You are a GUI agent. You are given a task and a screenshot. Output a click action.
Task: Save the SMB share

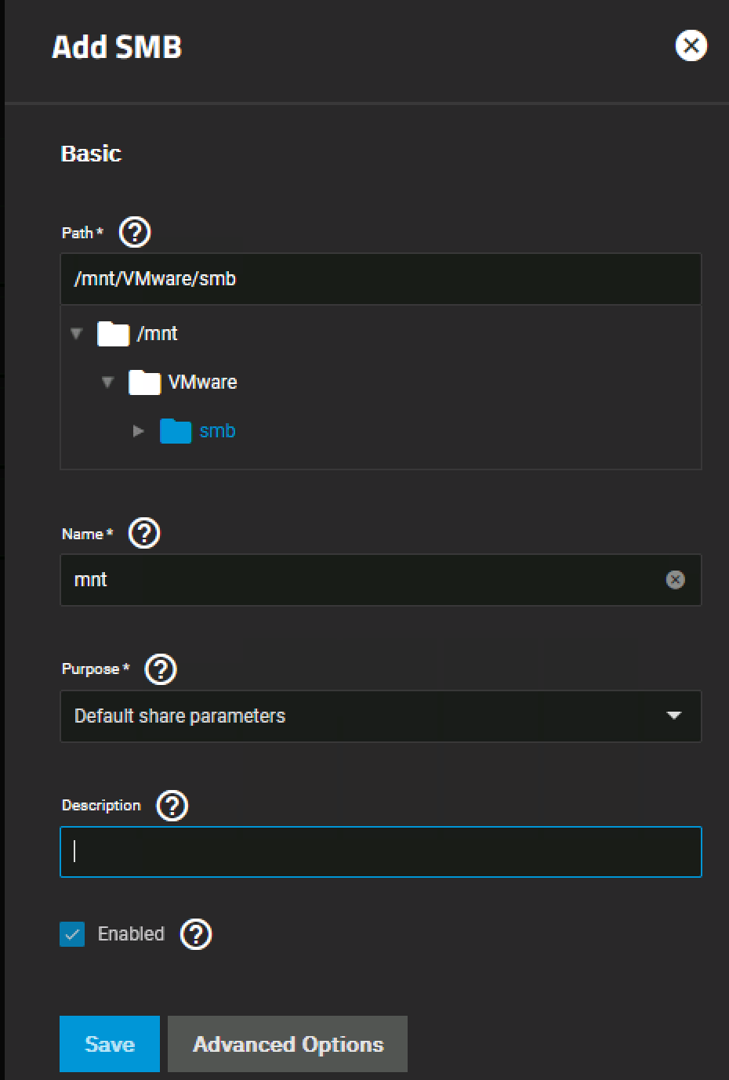click(110, 1044)
